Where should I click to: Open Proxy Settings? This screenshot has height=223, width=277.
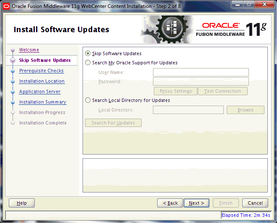tap(176, 91)
